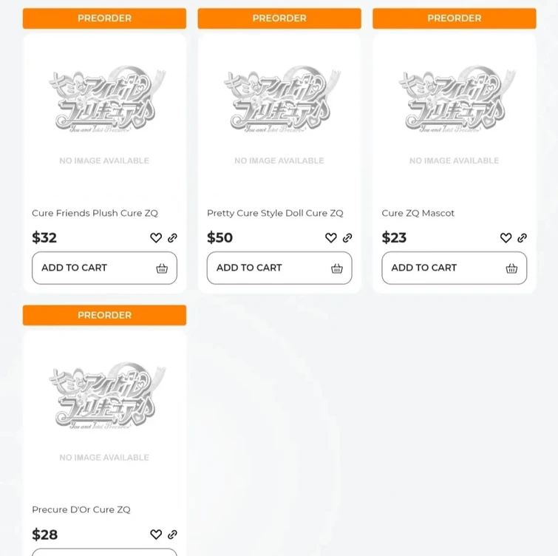Add Cure Friends Plush to cart

(x=104, y=268)
